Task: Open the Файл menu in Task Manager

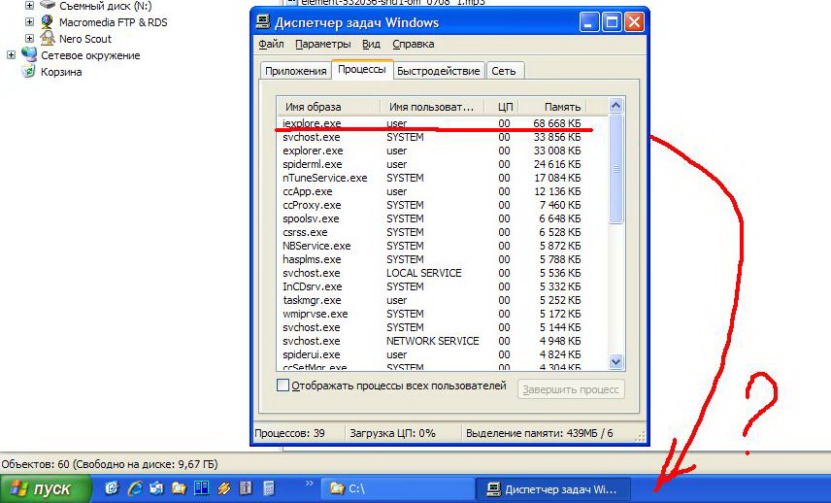Action: point(271,44)
